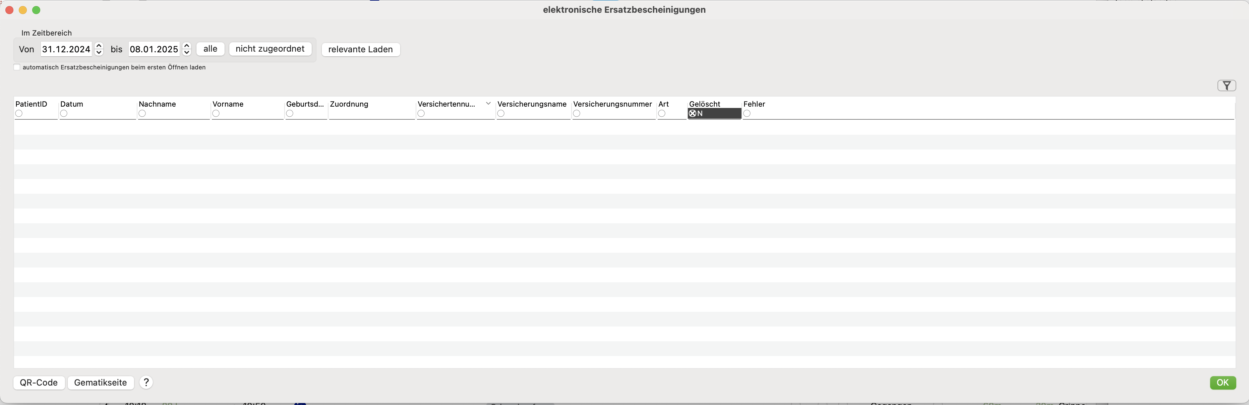Sort by Vorname column header

[228, 104]
